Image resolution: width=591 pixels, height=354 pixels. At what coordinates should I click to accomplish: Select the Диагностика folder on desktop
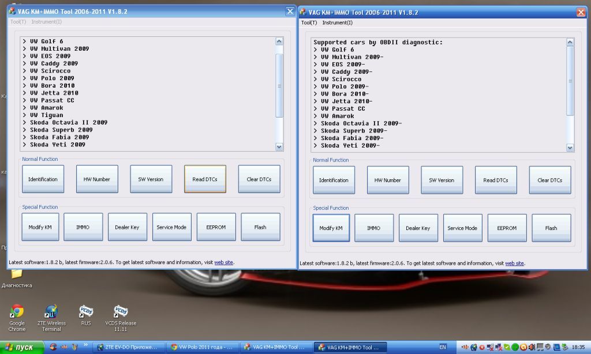17,278
